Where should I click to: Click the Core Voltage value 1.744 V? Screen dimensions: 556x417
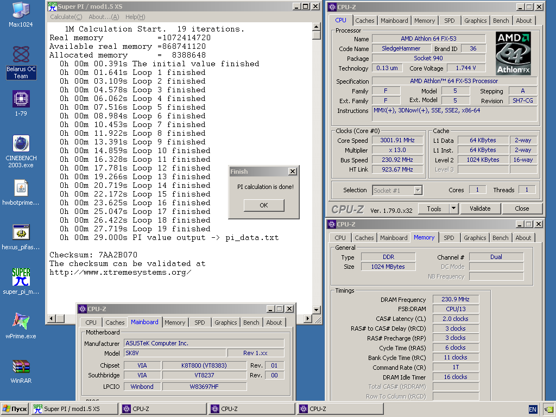pos(466,68)
